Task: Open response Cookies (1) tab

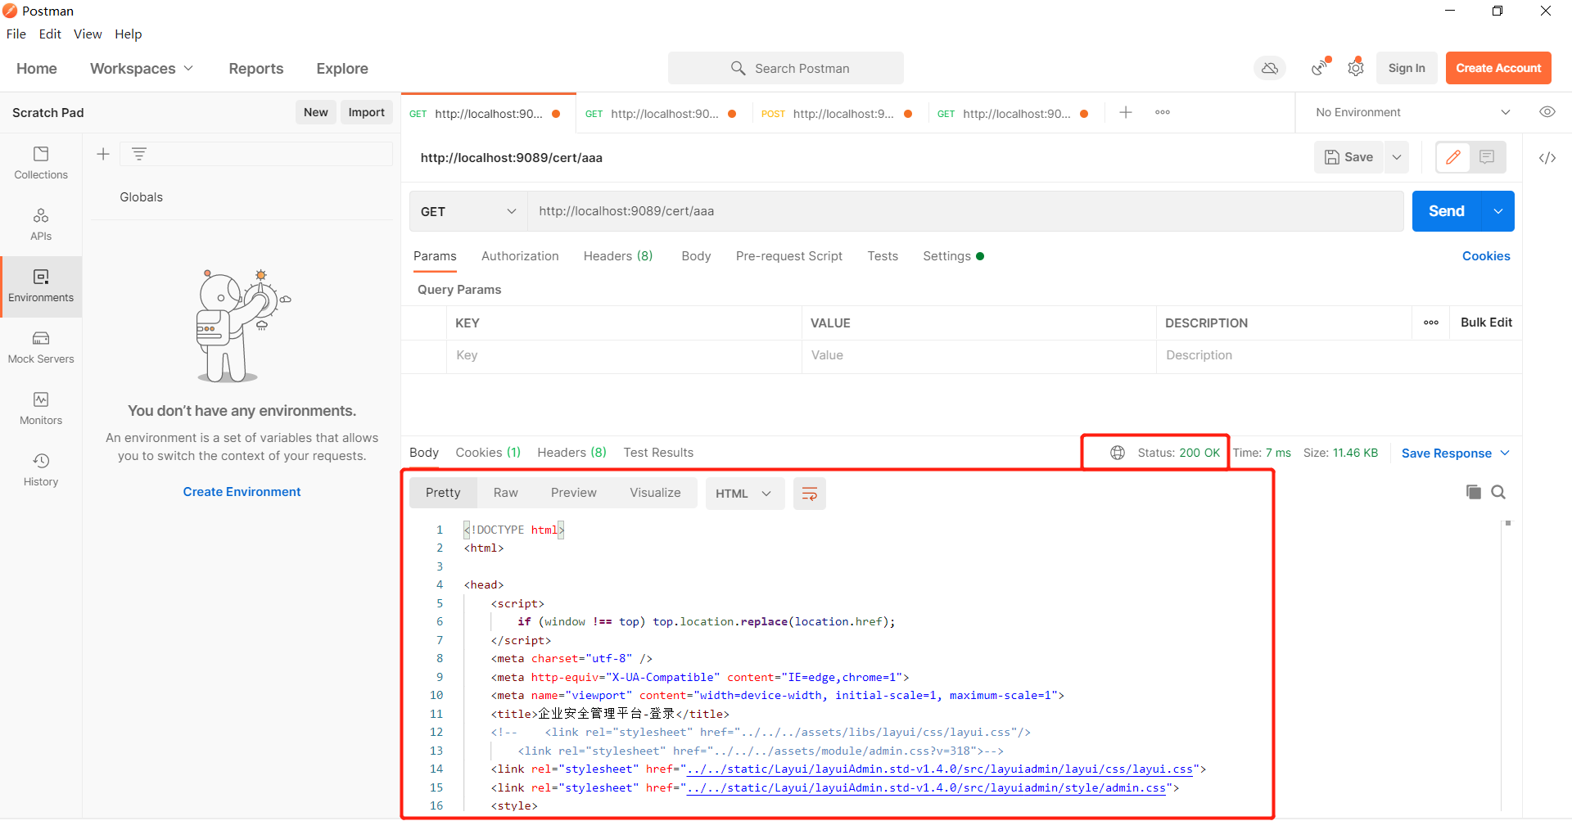Action: point(488,453)
